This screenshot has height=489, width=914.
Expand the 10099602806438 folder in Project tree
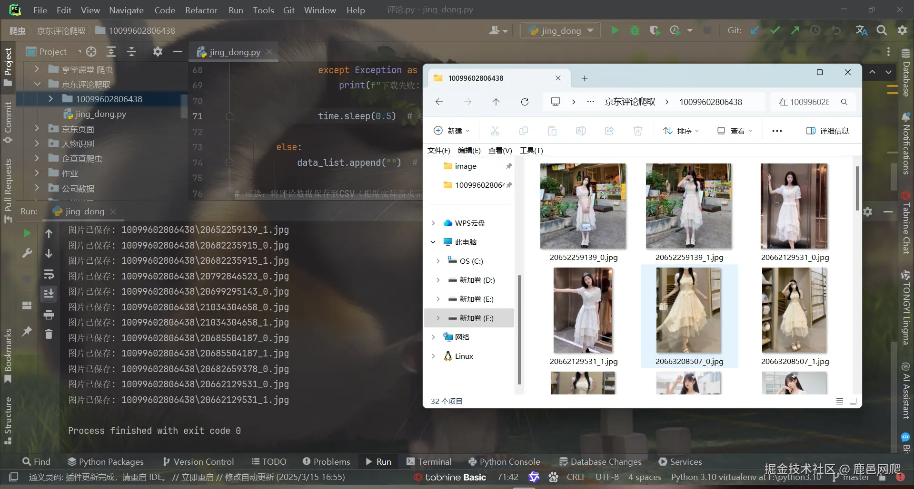(x=51, y=99)
